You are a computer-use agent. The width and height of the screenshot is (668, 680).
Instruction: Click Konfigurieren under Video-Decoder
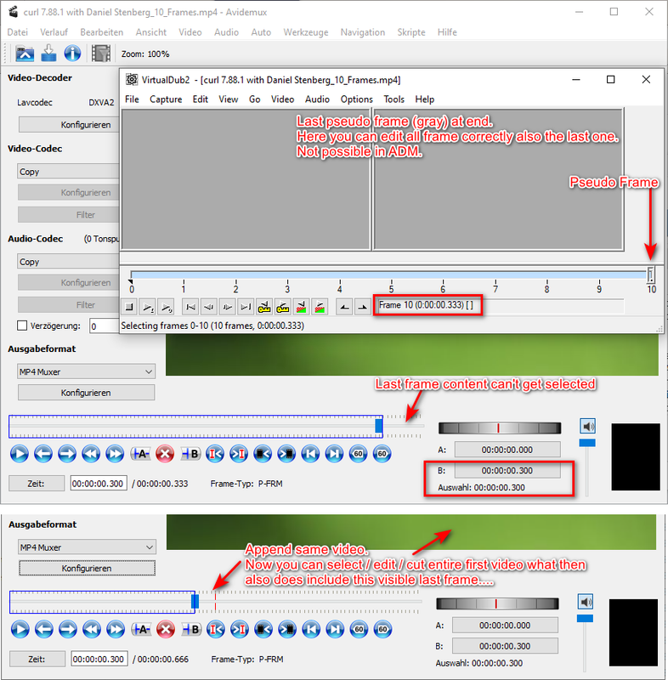69,124
